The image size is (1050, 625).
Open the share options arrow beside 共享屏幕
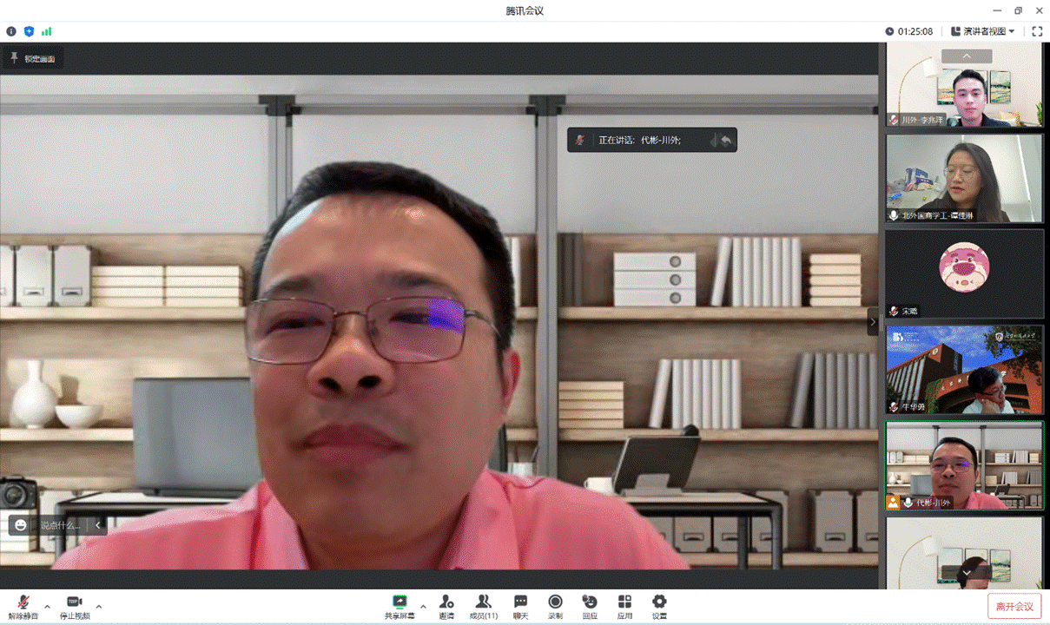(x=423, y=606)
